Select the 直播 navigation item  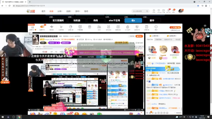tap(51, 11)
